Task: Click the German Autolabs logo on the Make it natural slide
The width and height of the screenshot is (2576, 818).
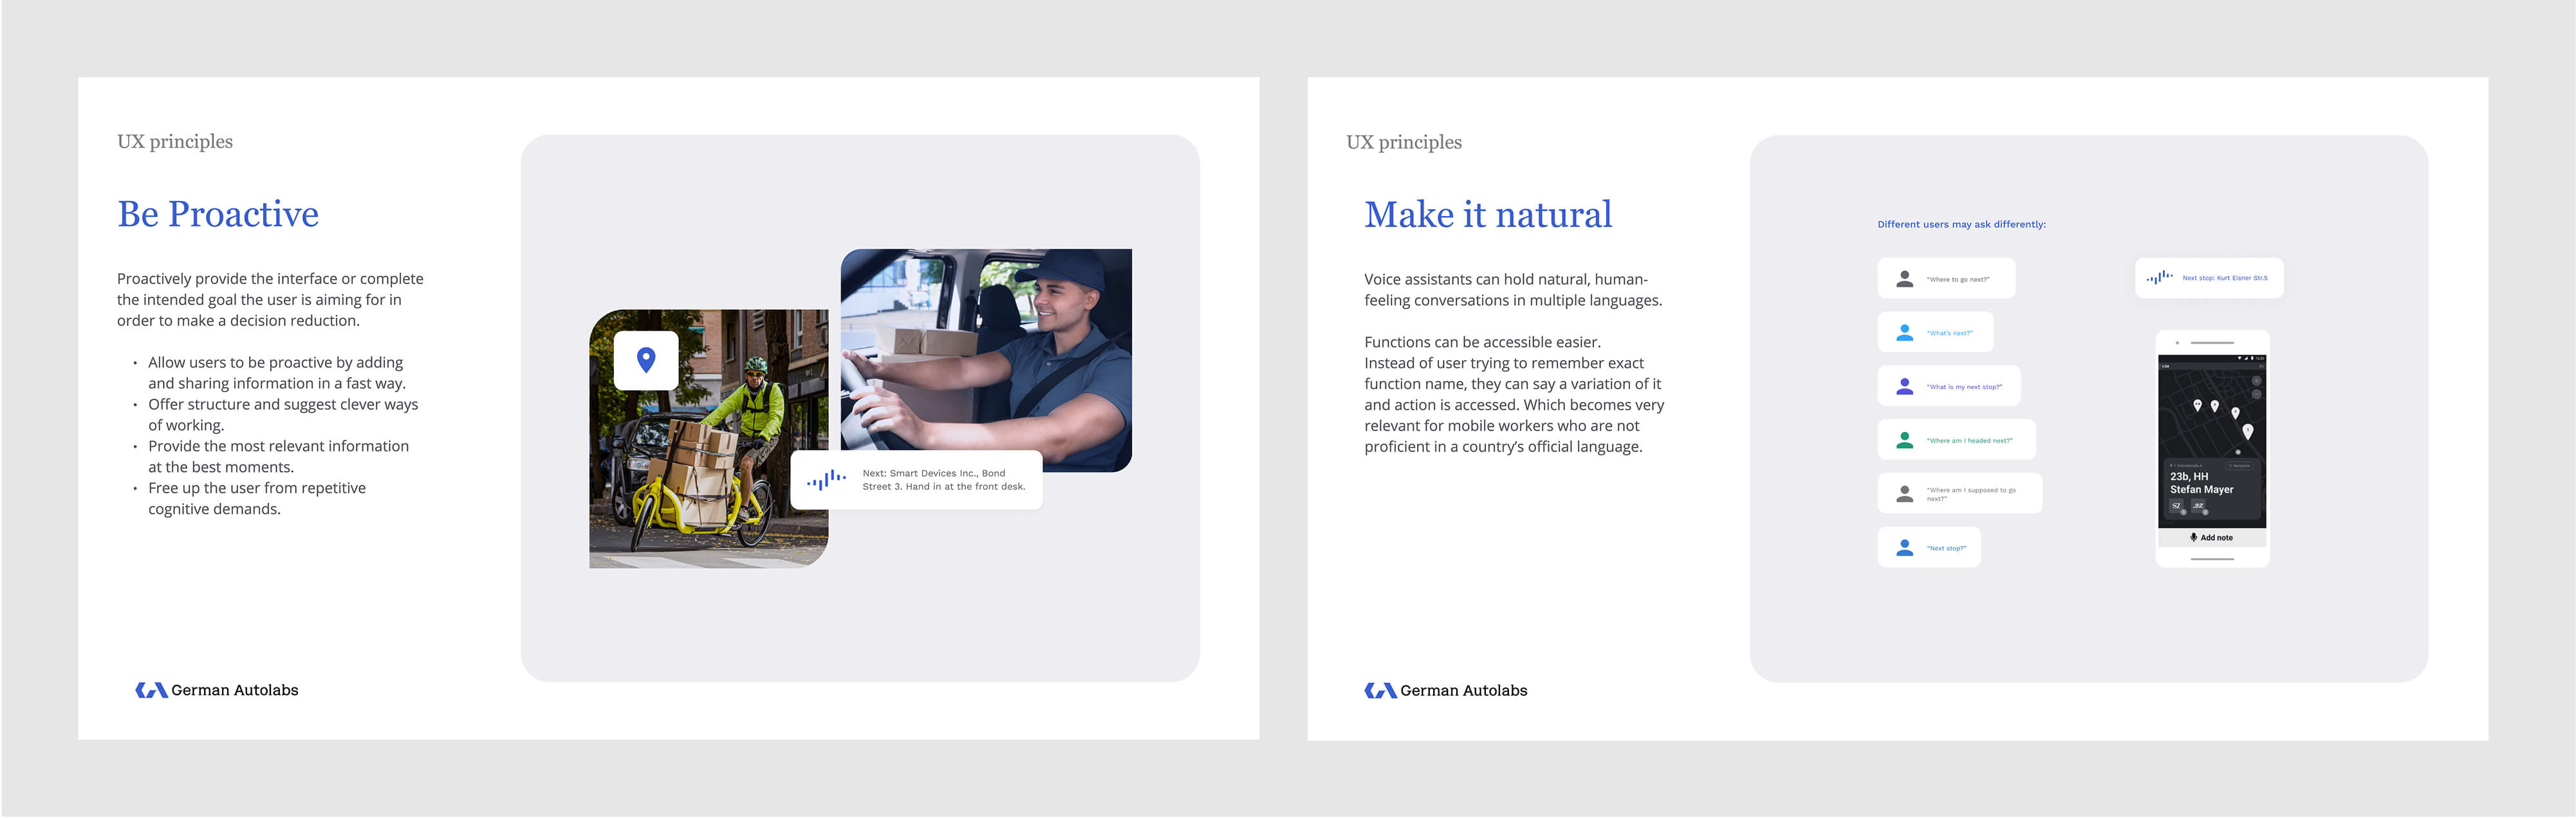Action: coord(1446,690)
